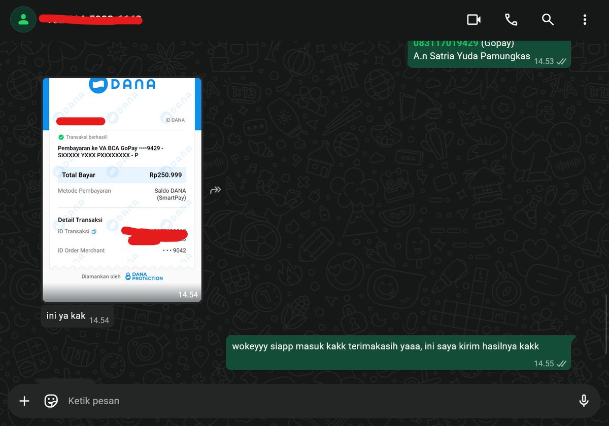This screenshot has width=609, height=426.
Task: Click the Rp250.999 amount in the receipt
Action: pos(165,175)
